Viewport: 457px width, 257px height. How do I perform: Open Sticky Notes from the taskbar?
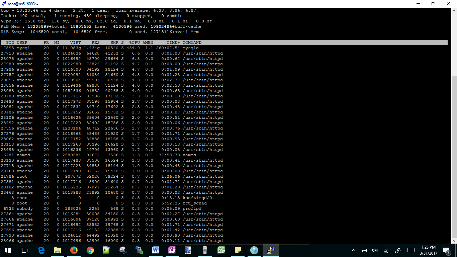[x=238, y=250]
